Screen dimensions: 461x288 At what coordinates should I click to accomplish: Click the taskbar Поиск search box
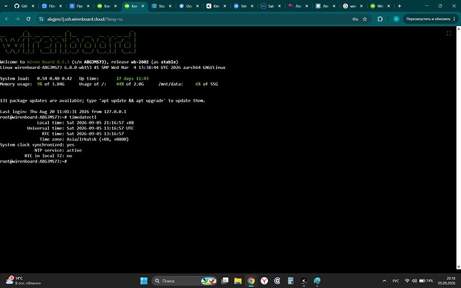click(x=184, y=281)
